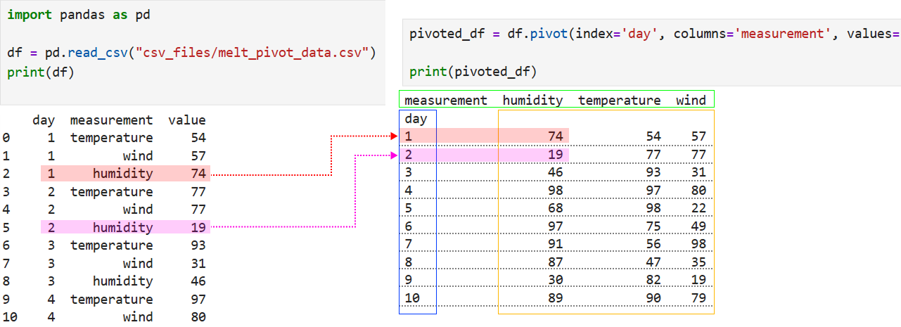Viewport: 901px width, 327px height.
Task: Click 'day' index label in pivoted table
Action: point(416,119)
